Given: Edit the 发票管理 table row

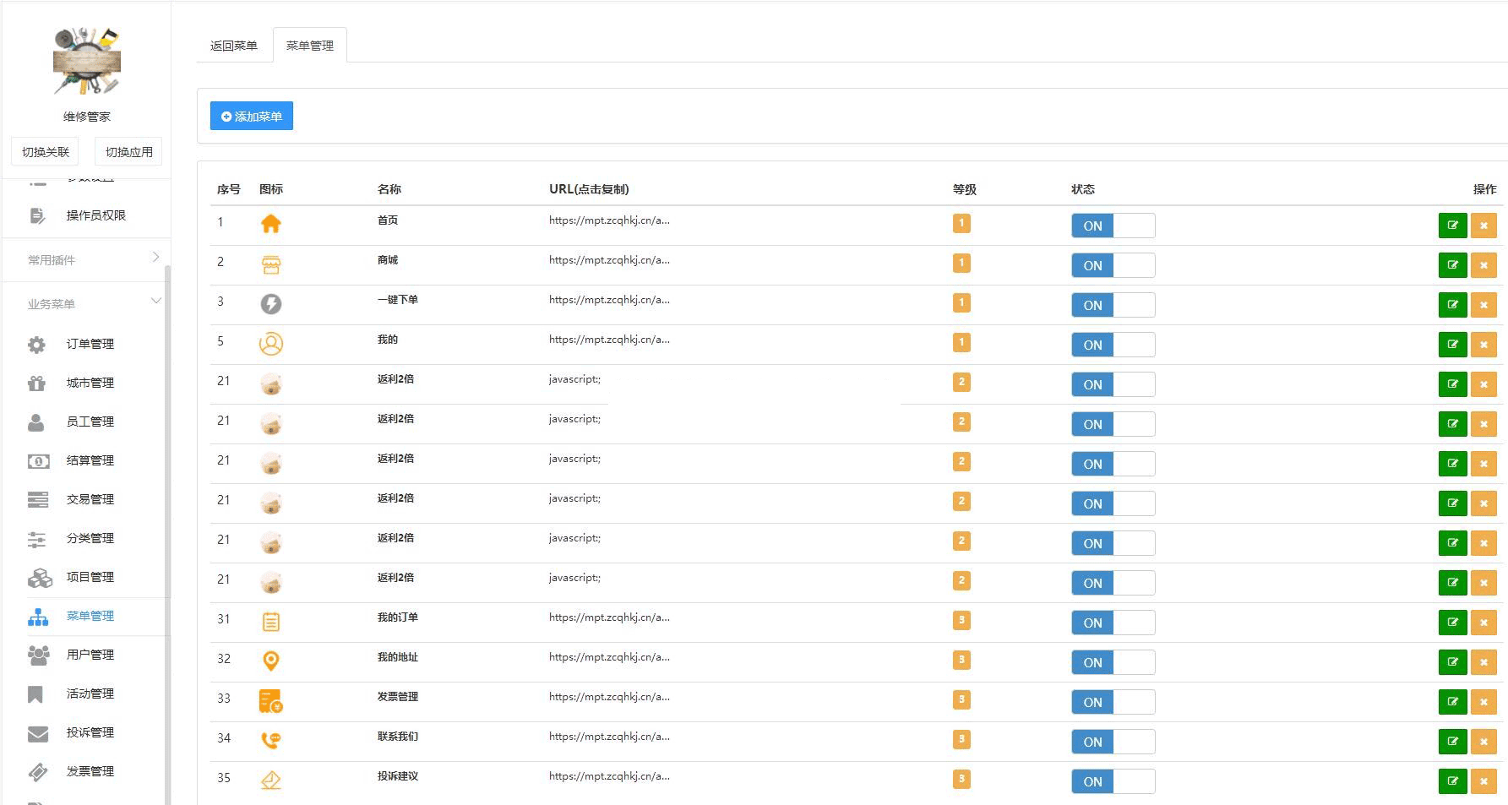Looking at the screenshot, I should (x=1452, y=702).
